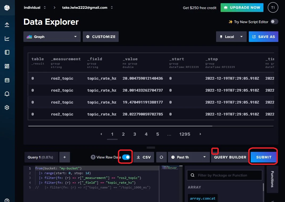The width and height of the screenshot is (285, 202).
Task: Open Data Explorer graph icon in sidebar
Action: tap(7, 38)
